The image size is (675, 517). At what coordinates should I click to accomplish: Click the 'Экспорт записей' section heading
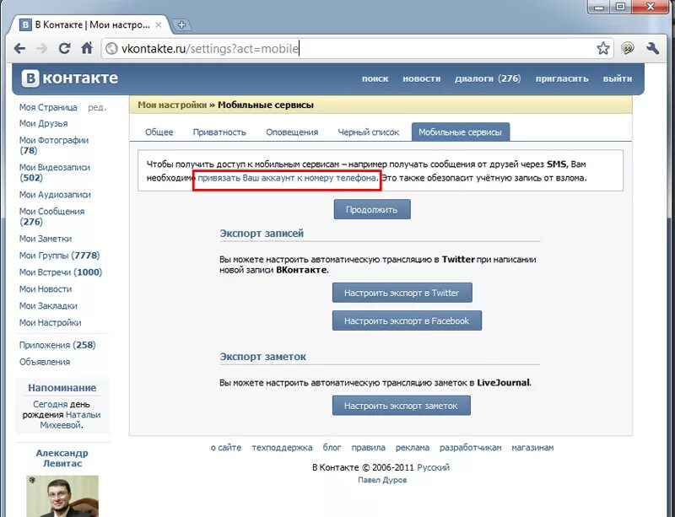(x=262, y=234)
